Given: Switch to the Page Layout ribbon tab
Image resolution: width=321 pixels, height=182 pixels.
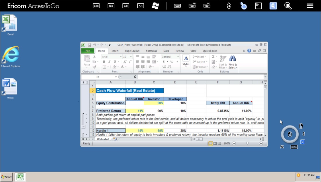Looking at the screenshot, I should (x=132, y=51).
